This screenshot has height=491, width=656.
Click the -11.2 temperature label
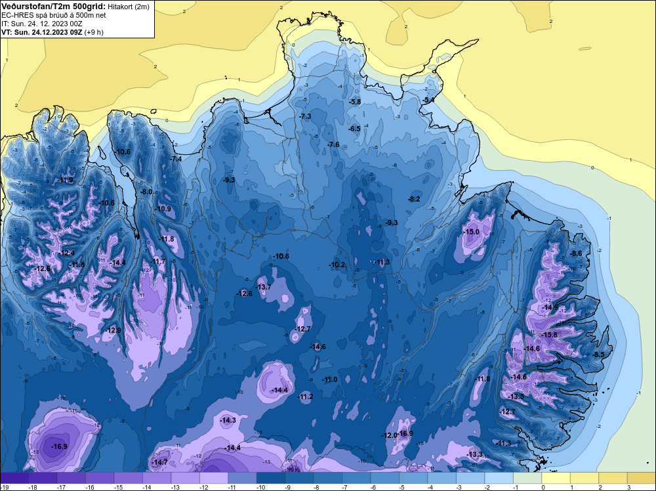point(306,396)
